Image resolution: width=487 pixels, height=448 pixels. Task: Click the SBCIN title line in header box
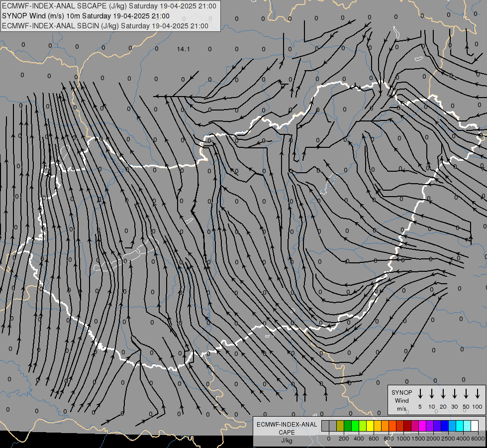click(x=105, y=26)
